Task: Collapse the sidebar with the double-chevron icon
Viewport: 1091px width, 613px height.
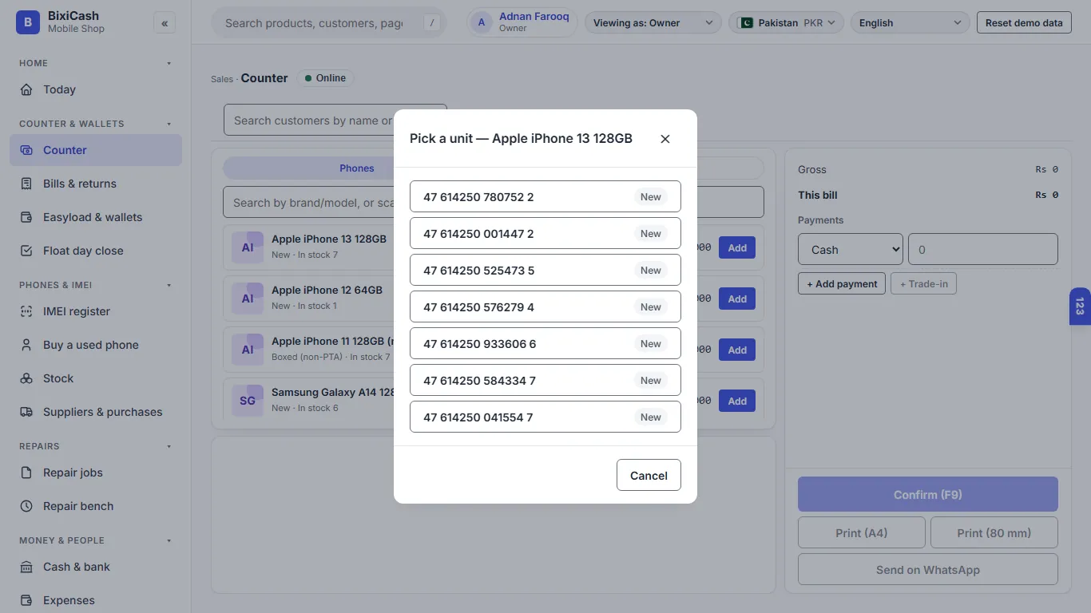Action: 165,23
